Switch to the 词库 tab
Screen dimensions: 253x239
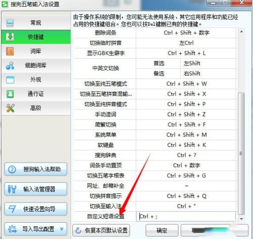pos(36,51)
